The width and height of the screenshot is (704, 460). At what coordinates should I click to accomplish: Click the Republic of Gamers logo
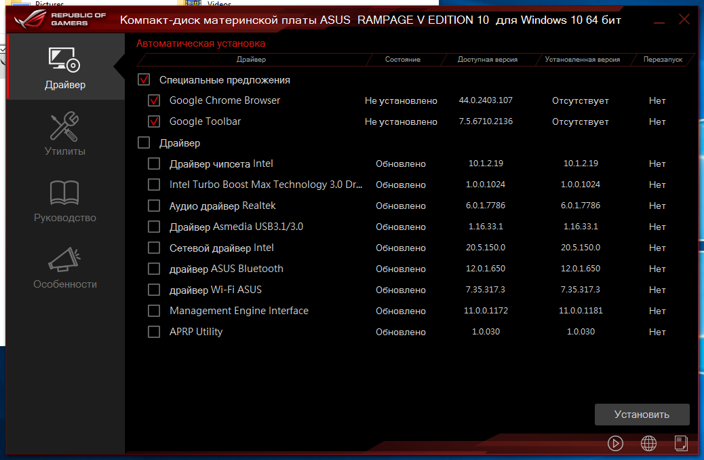(60, 19)
